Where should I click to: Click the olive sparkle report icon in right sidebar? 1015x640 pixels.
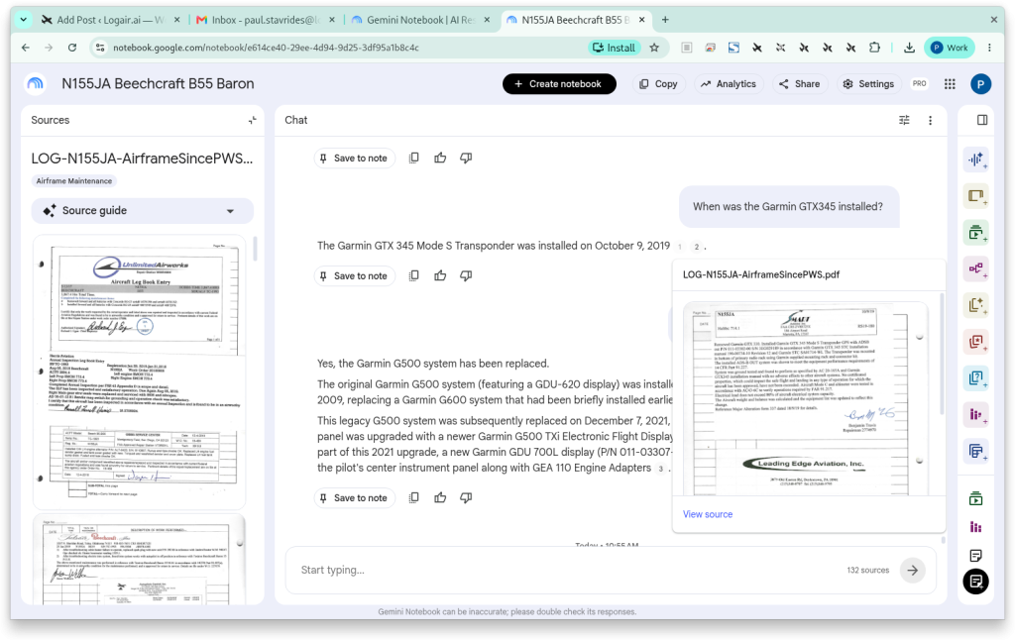point(976,305)
